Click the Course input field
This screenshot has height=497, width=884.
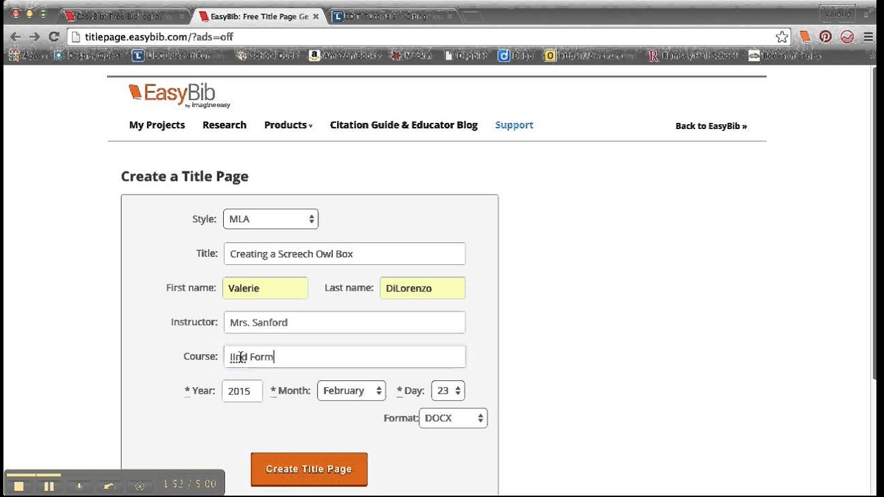345,356
